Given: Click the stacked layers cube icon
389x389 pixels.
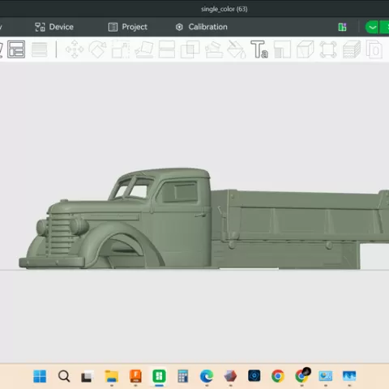Looking at the screenshot, I should (352, 49).
